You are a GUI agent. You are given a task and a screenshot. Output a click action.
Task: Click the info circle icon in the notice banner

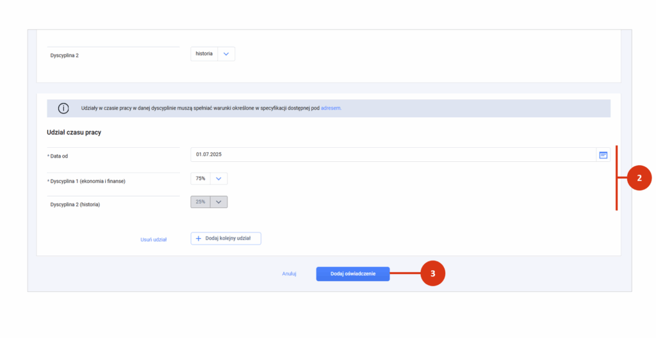[x=63, y=108]
